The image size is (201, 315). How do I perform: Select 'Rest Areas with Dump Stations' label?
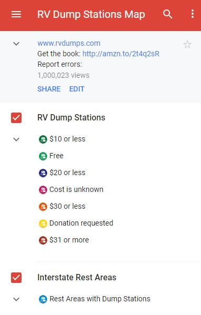[x=100, y=299]
